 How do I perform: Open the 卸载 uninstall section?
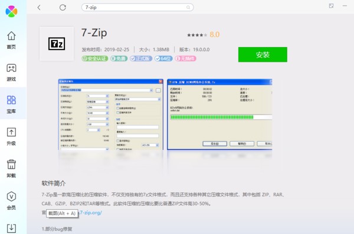11,169
